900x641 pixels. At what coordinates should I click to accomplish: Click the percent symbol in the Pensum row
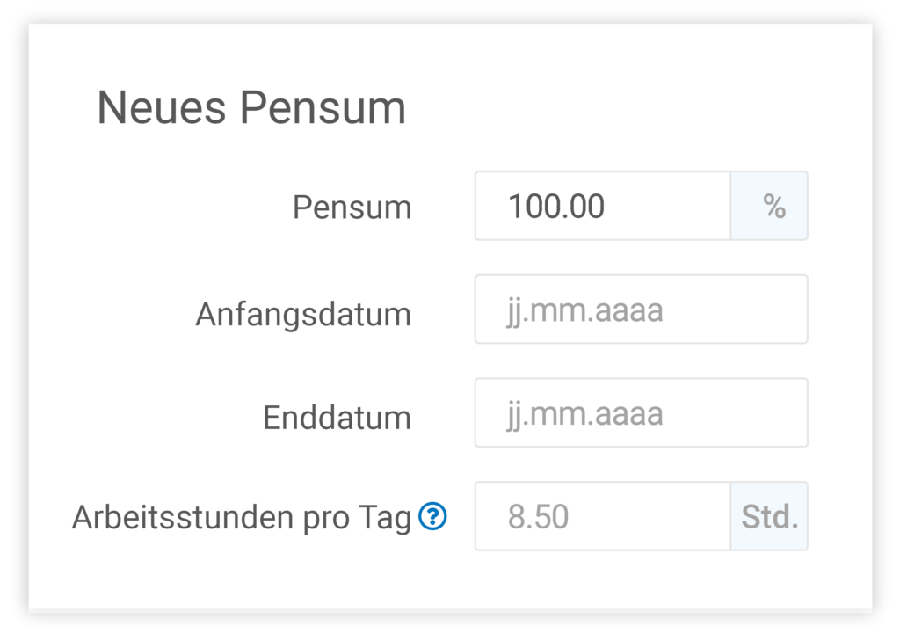pos(769,206)
